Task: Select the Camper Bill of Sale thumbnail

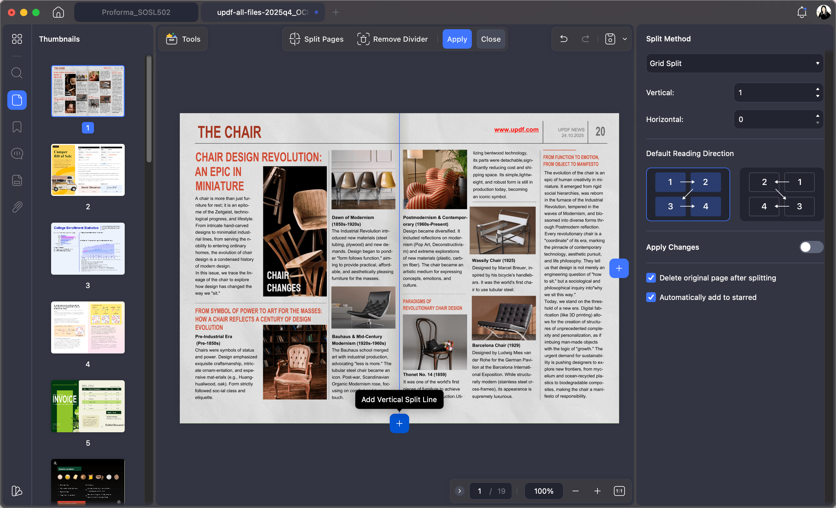Action: point(88,170)
